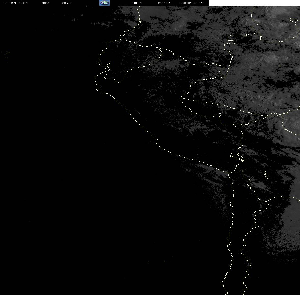Click the small islet outline below Galapagos island

[6, 57]
